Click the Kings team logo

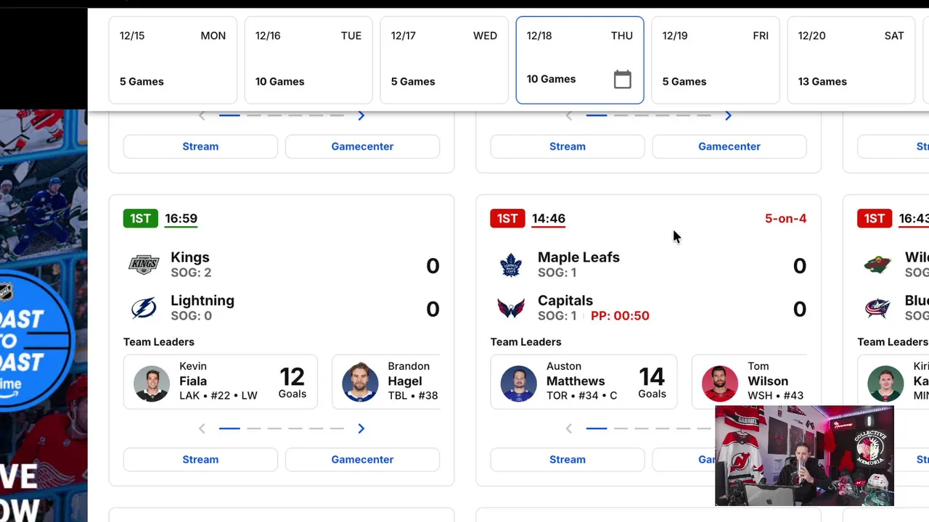[144, 265]
